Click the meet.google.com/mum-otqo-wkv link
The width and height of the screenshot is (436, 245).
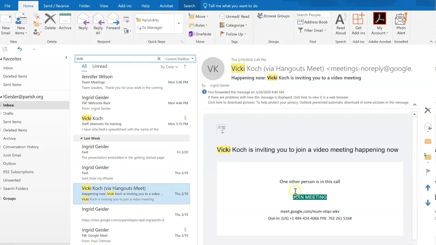click(x=310, y=211)
